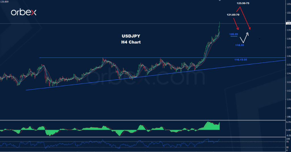Click the 100 value on RSI axis
This screenshot has height=152, width=291.
pos(288,139)
